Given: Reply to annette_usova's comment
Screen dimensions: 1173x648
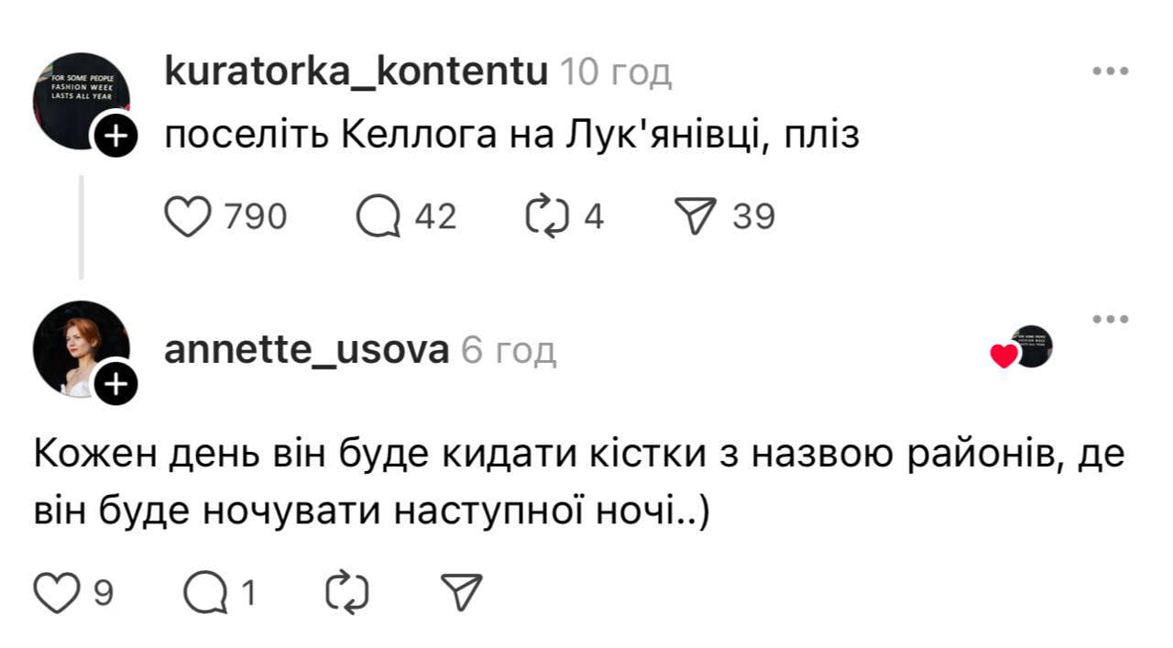Looking at the screenshot, I should pos(205,593).
